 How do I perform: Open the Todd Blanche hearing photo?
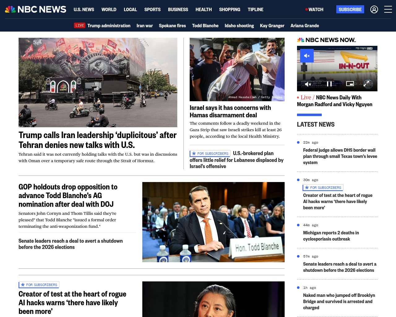pos(213,222)
